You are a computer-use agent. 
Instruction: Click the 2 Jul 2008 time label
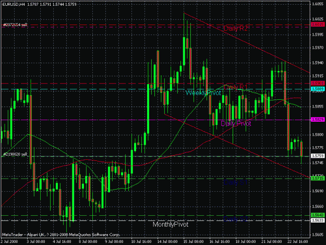(x=9, y=242)
